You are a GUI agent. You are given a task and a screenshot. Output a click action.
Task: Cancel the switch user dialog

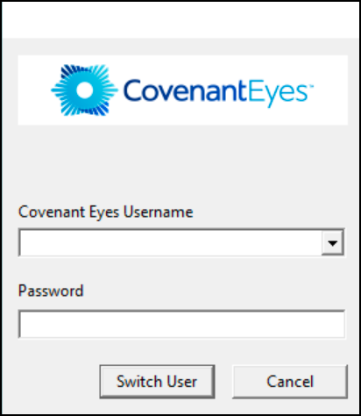click(x=290, y=382)
